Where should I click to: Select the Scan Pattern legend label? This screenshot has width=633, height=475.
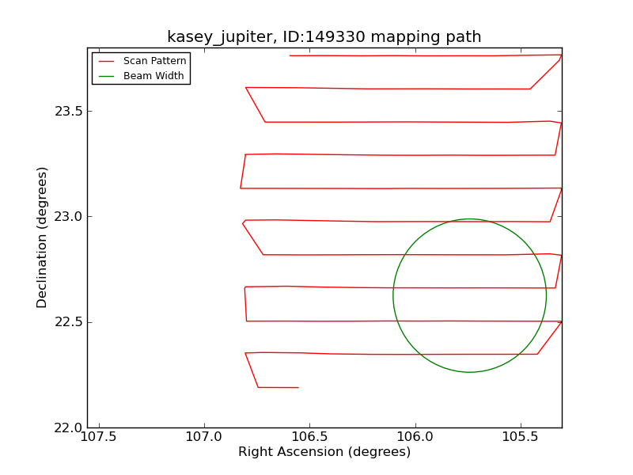(154, 61)
